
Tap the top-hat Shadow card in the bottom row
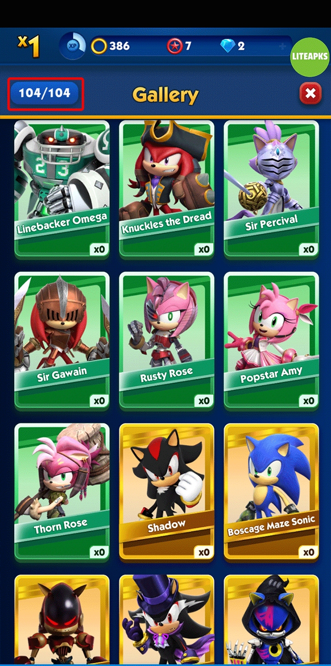166,620
